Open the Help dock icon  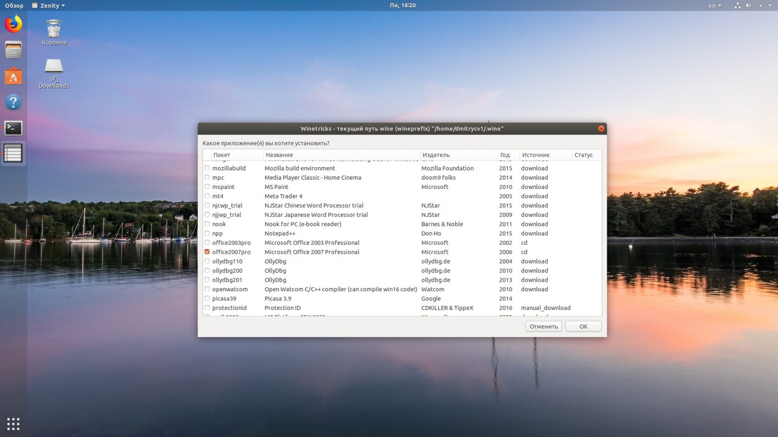coord(13,102)
